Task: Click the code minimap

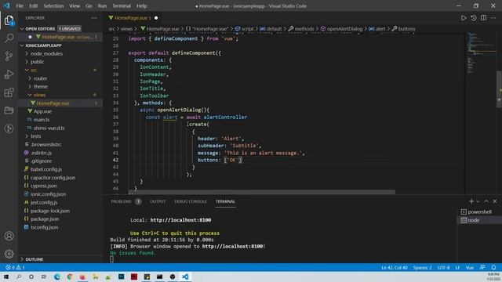Action: point(480,52)
